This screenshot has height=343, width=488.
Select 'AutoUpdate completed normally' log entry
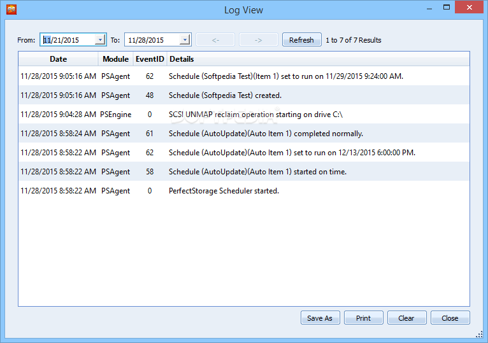(x=244, y=134)
